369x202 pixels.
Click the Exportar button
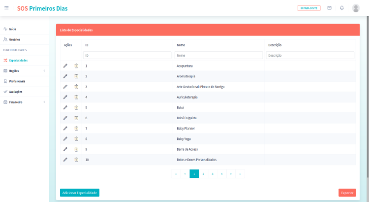(x=347, y=193)
